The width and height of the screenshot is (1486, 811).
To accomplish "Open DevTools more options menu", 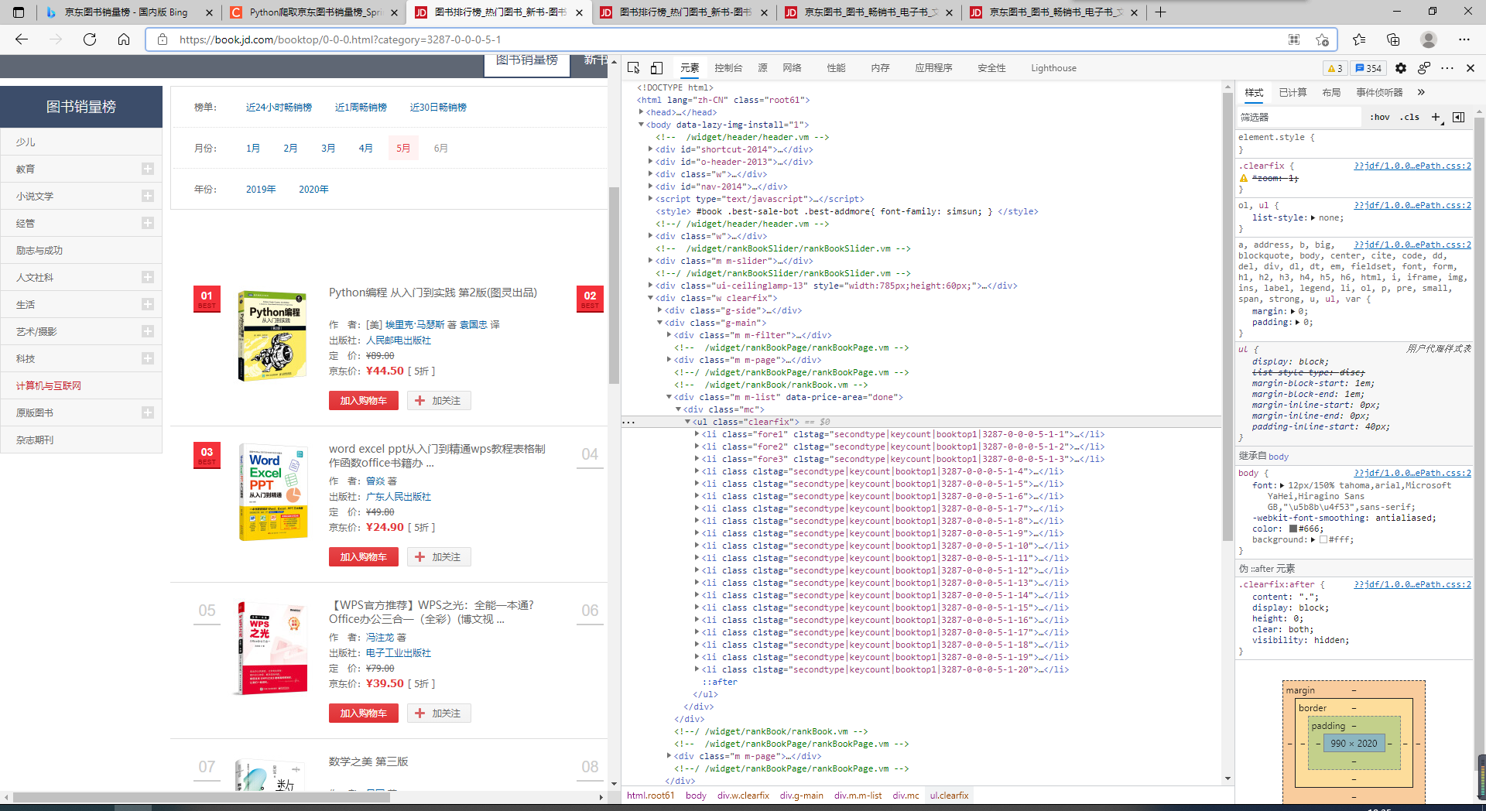I will coord(1447,68).
